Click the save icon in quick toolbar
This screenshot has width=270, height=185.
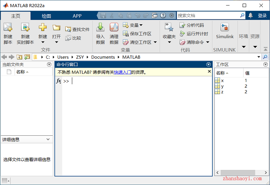[103, 15]
